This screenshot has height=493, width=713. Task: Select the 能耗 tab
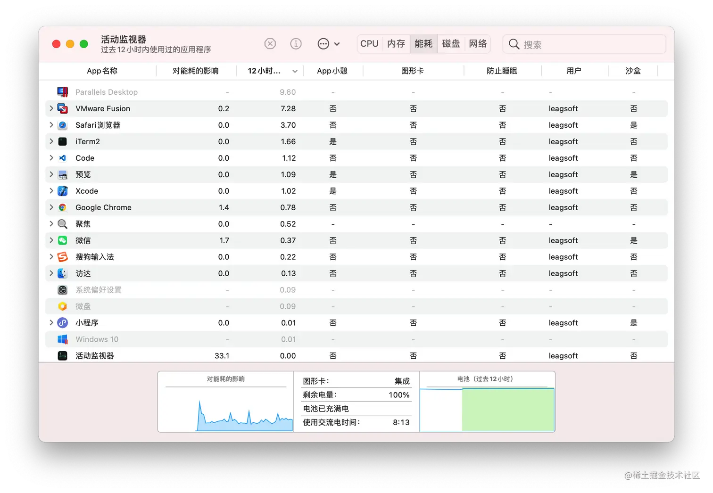pos(423,44)
